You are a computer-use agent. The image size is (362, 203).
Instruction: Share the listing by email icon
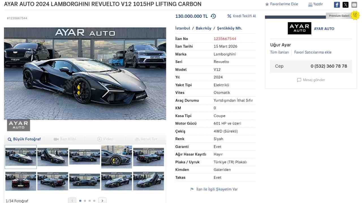[x=354, y=5]
